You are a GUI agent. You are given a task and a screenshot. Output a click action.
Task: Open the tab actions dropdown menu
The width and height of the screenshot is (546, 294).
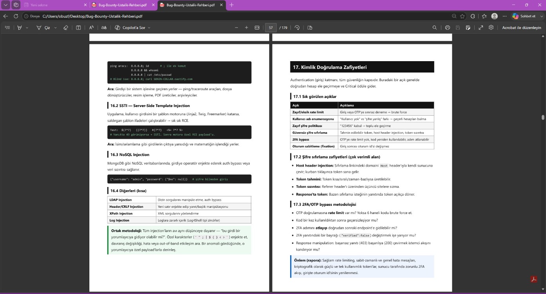click(x=5, y=5)
